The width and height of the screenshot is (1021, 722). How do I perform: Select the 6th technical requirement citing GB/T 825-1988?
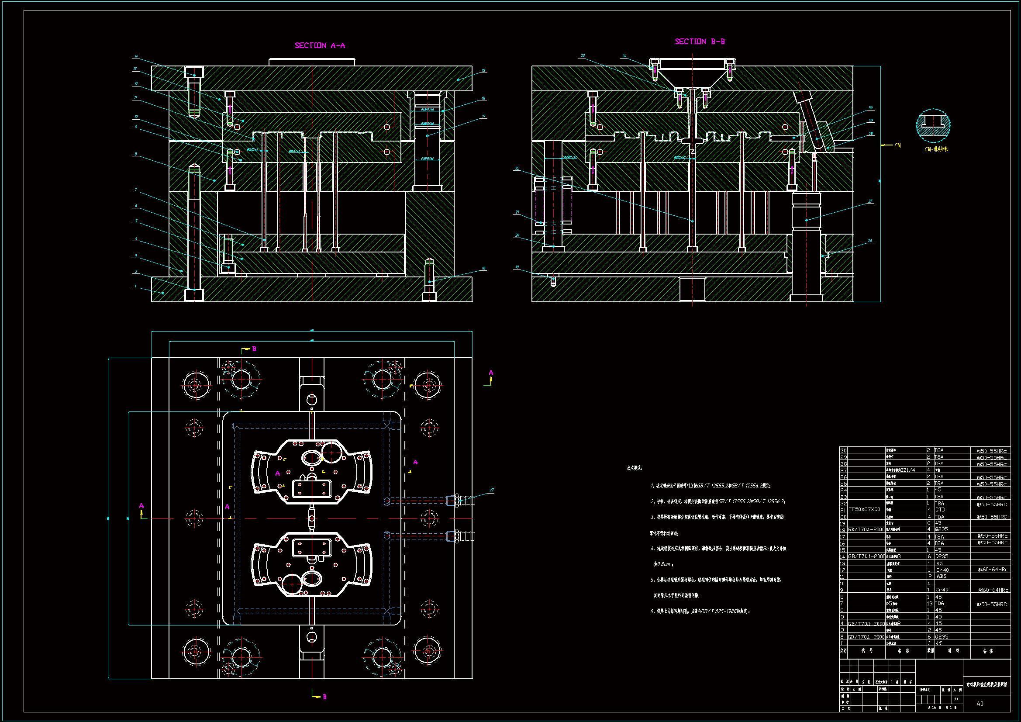tap(700, 611)
